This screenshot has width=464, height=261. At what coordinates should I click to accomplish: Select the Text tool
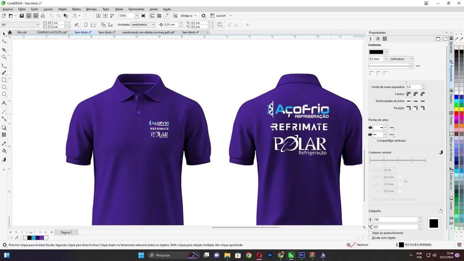click(x=4, y=103)
